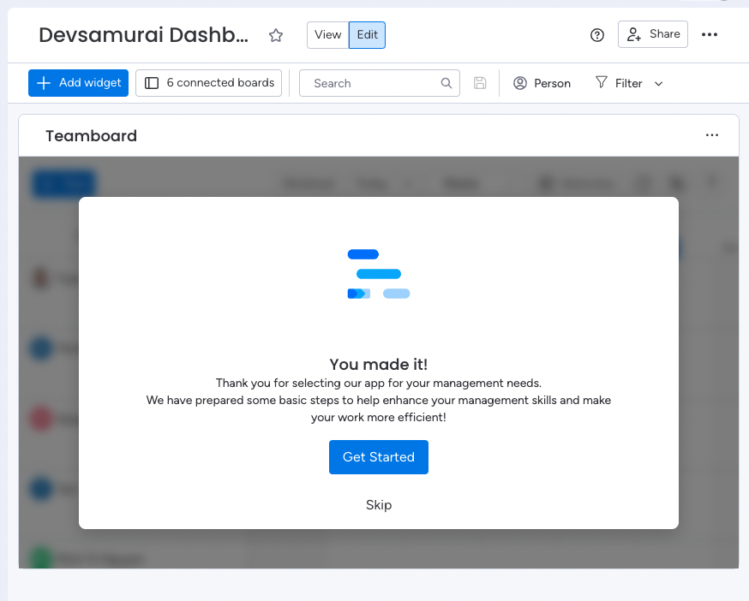Click the Add widget button
The width and height of the screenshot is (749, 601).
79,83
